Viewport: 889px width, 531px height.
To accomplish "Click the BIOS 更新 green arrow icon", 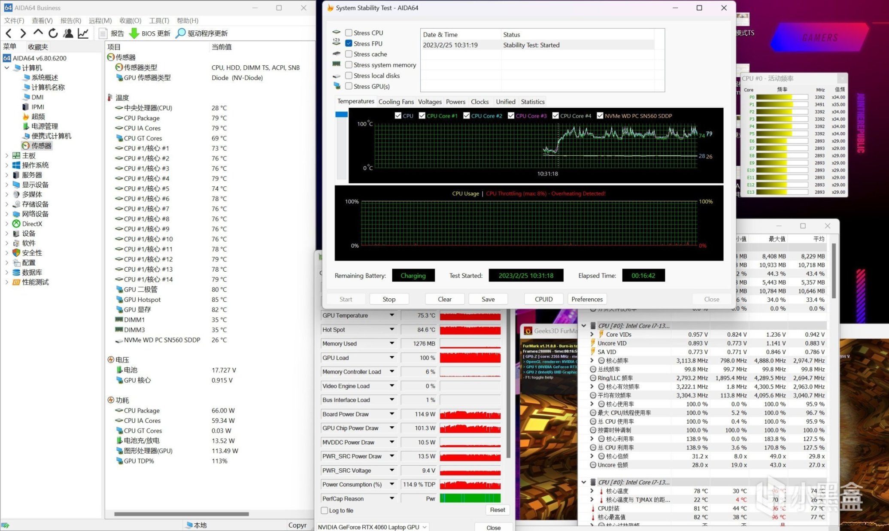I will click(134, 33).
